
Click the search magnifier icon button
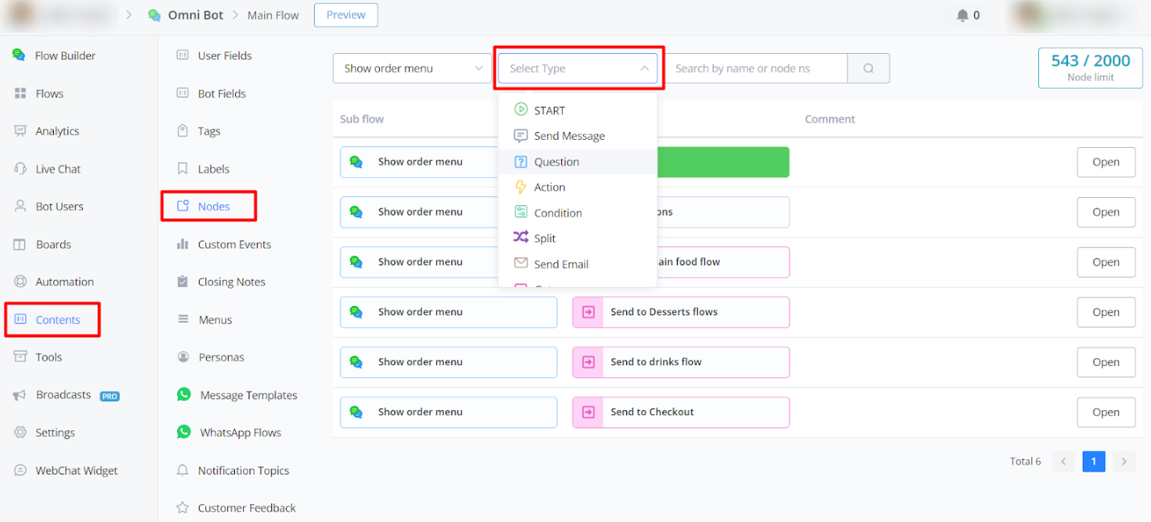coord(868,68)
